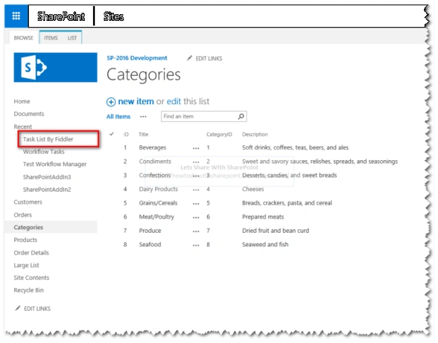
Task: Open Test Workflow Manager link
Action: point(55,164)
